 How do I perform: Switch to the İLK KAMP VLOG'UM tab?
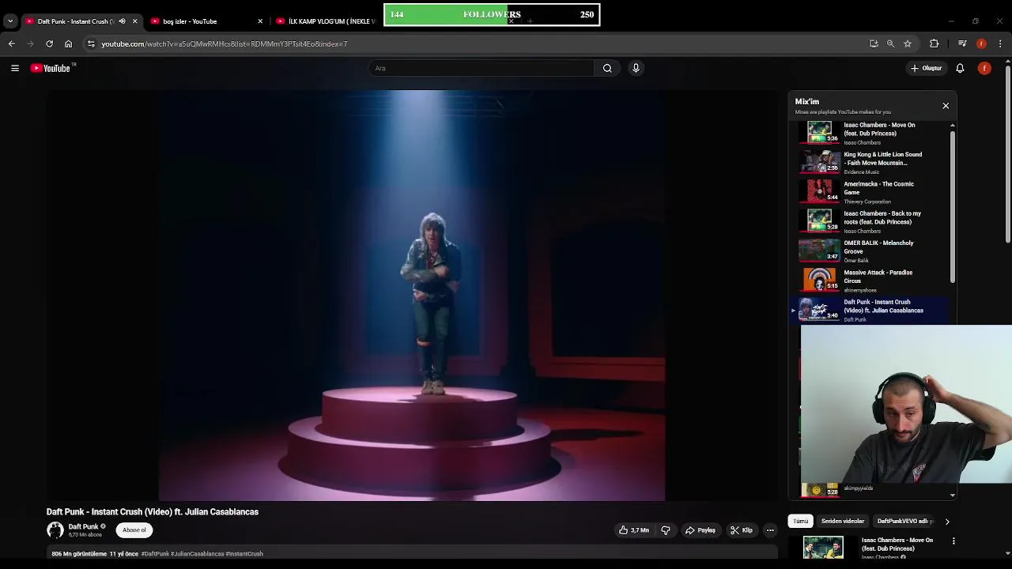(326, 21)
